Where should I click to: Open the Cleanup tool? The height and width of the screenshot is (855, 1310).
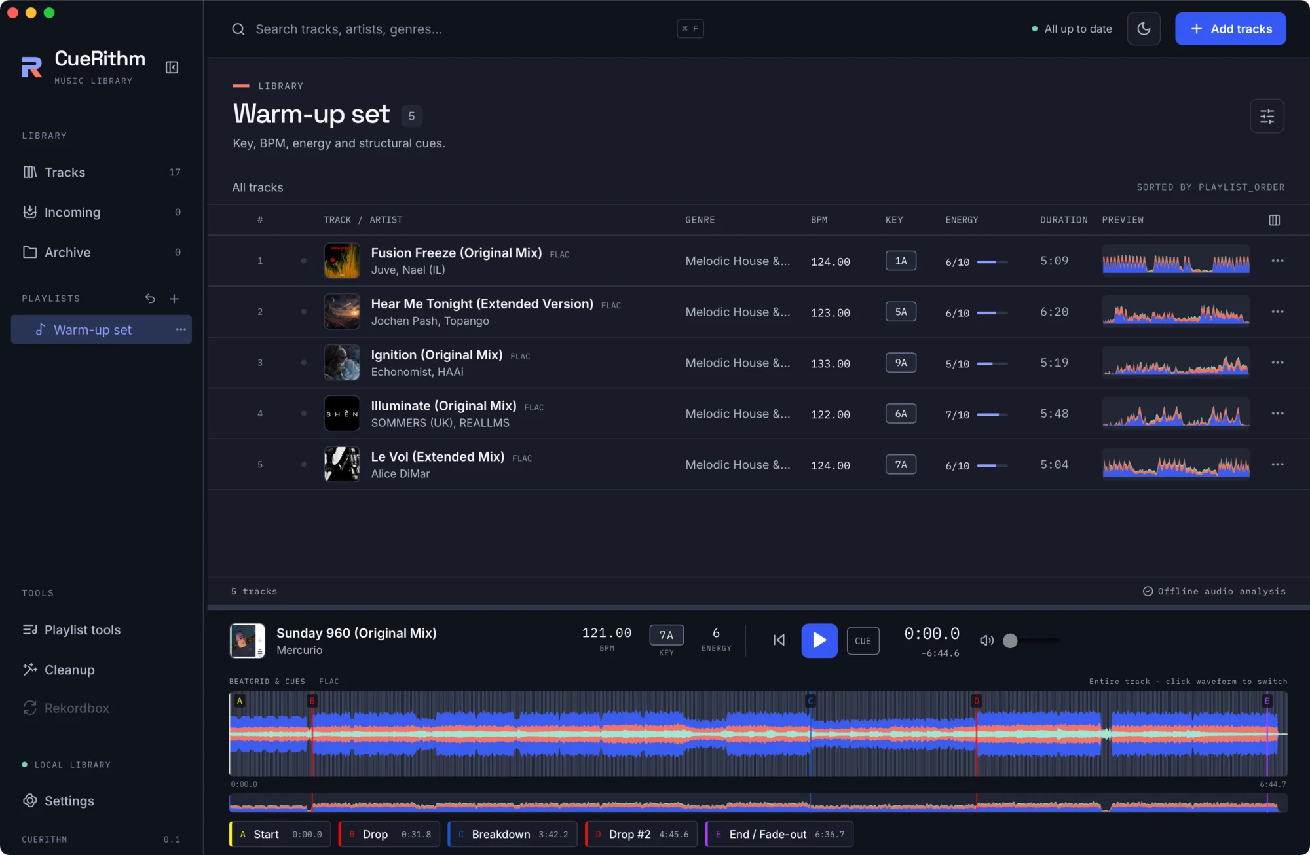pyautogui.click(x=102, y=670)
